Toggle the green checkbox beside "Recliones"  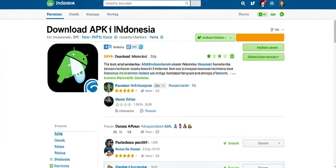pos(52,166)
